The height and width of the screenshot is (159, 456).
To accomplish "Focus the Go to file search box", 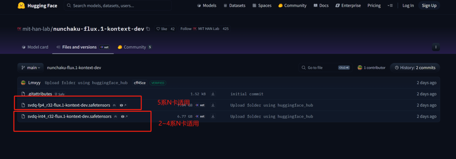I will tap(326, 67).
